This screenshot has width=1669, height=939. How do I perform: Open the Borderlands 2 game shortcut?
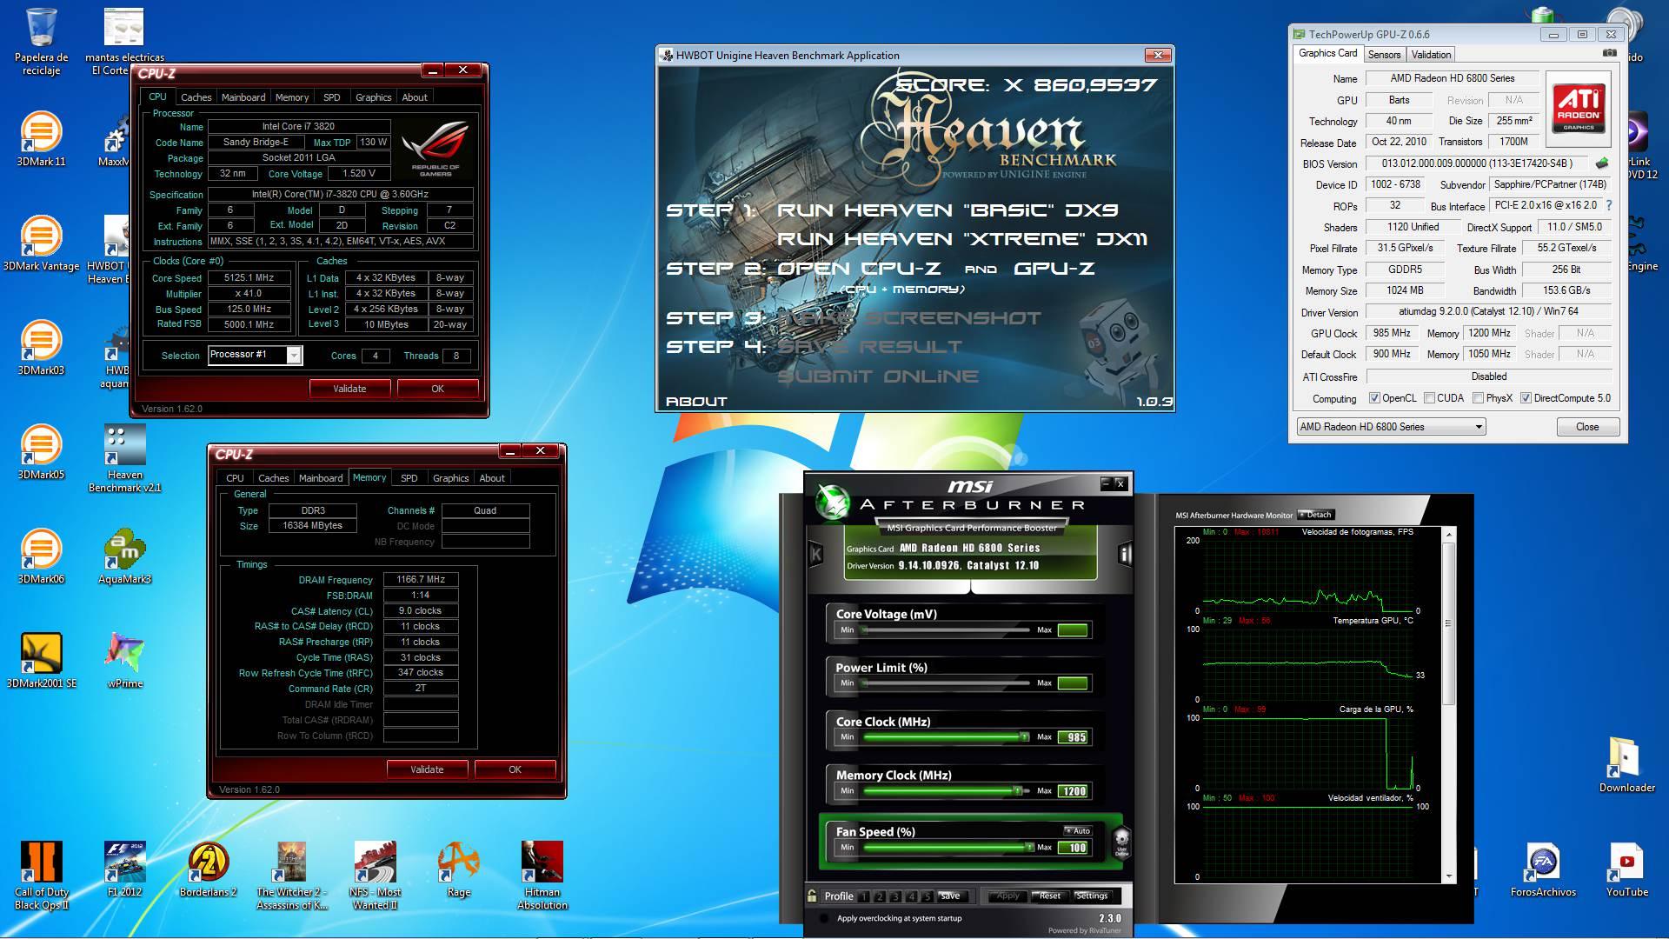coord(208,869)
